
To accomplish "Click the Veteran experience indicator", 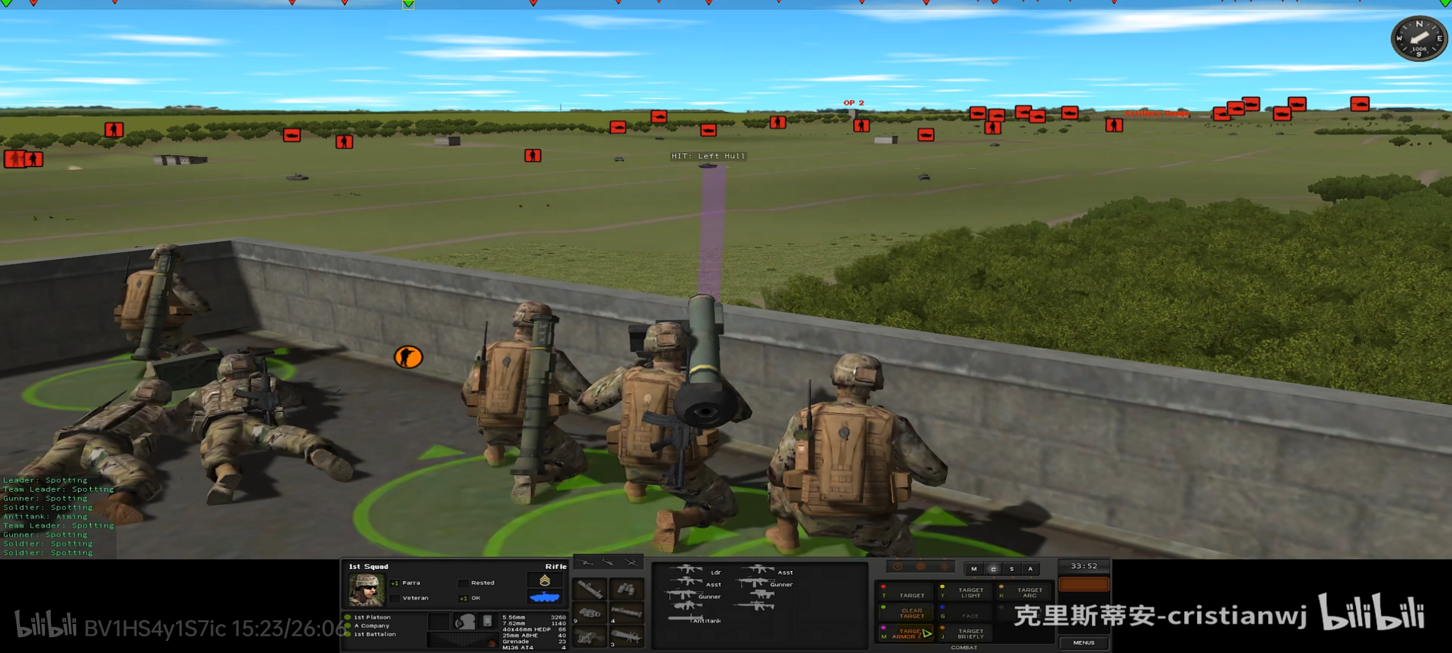I will click(410, 598).
